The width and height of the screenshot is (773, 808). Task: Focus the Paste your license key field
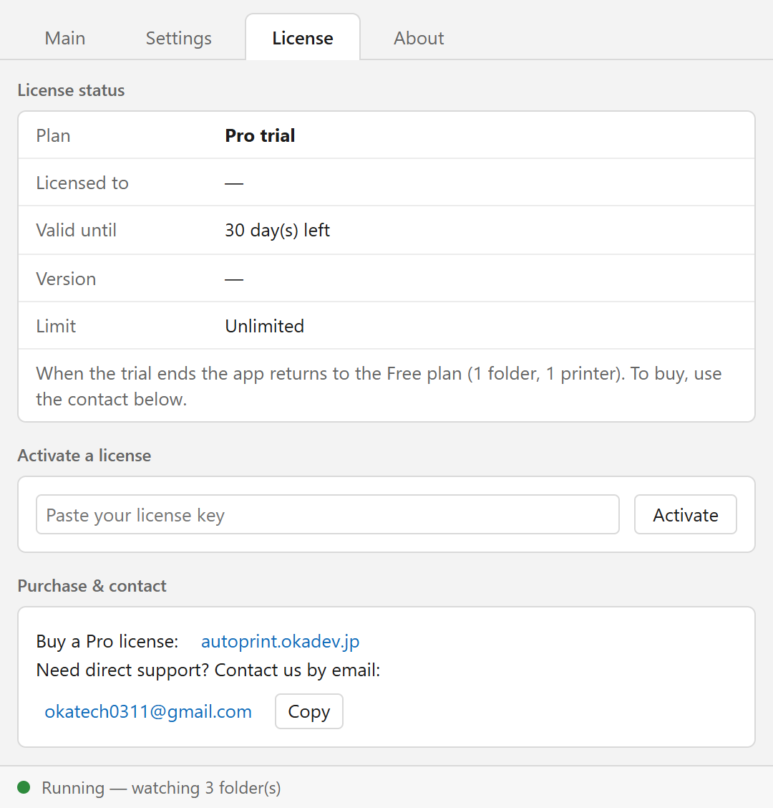(x=328, y=515)
